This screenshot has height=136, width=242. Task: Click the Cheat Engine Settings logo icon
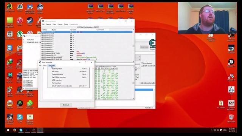pos(152,44)
